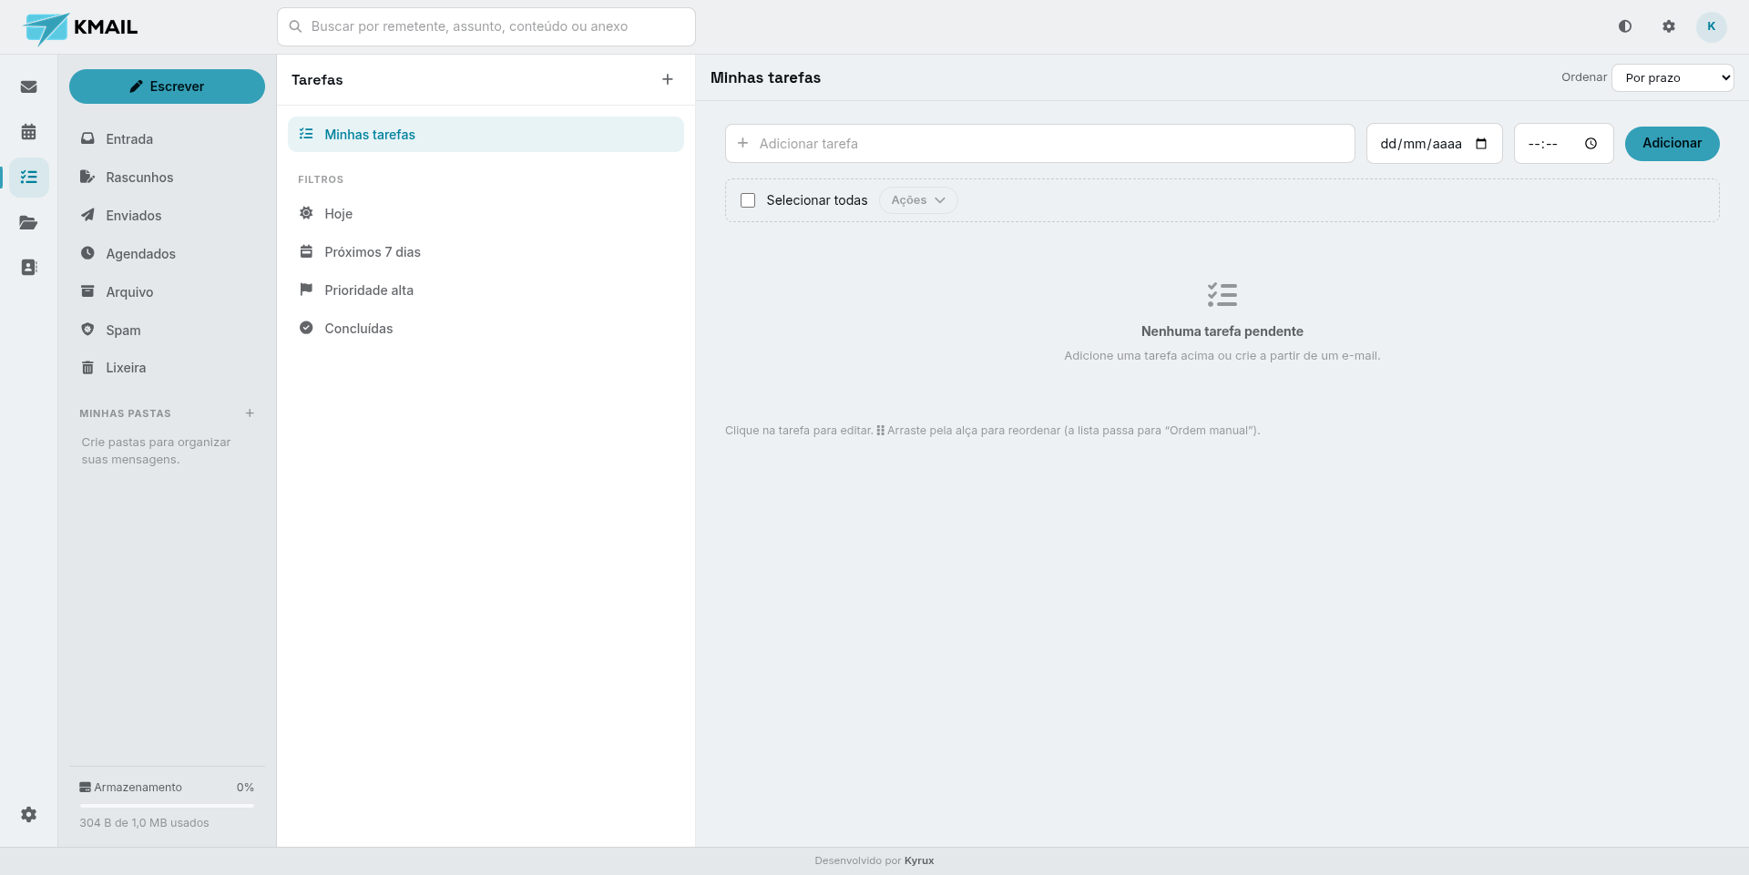This screenshot has height=875, width=1749.
Task: Click the Adicionar button
Action: [1672, 144]
